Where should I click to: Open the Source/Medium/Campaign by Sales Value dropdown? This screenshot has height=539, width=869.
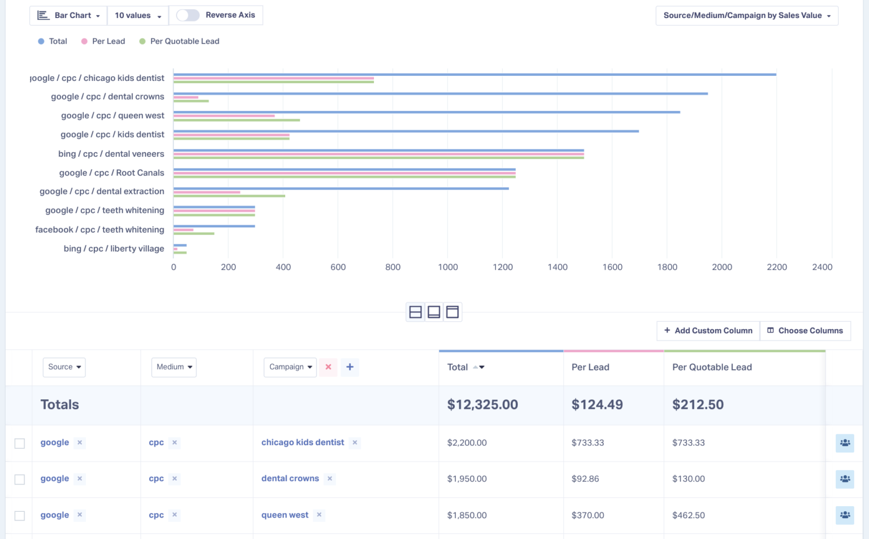(x=747, y=15)
